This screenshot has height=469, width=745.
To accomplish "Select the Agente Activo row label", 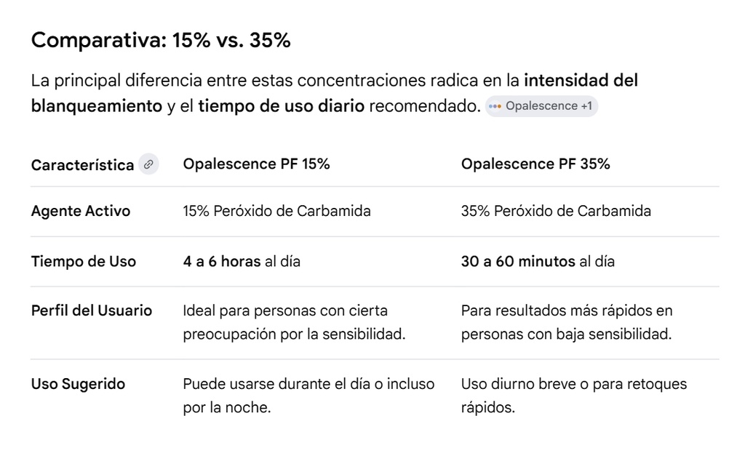I will point(81,212).
